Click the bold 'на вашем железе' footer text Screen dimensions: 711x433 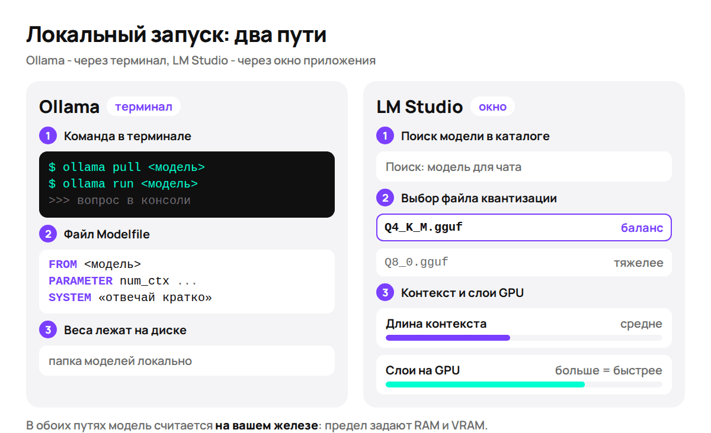[267, 425]
